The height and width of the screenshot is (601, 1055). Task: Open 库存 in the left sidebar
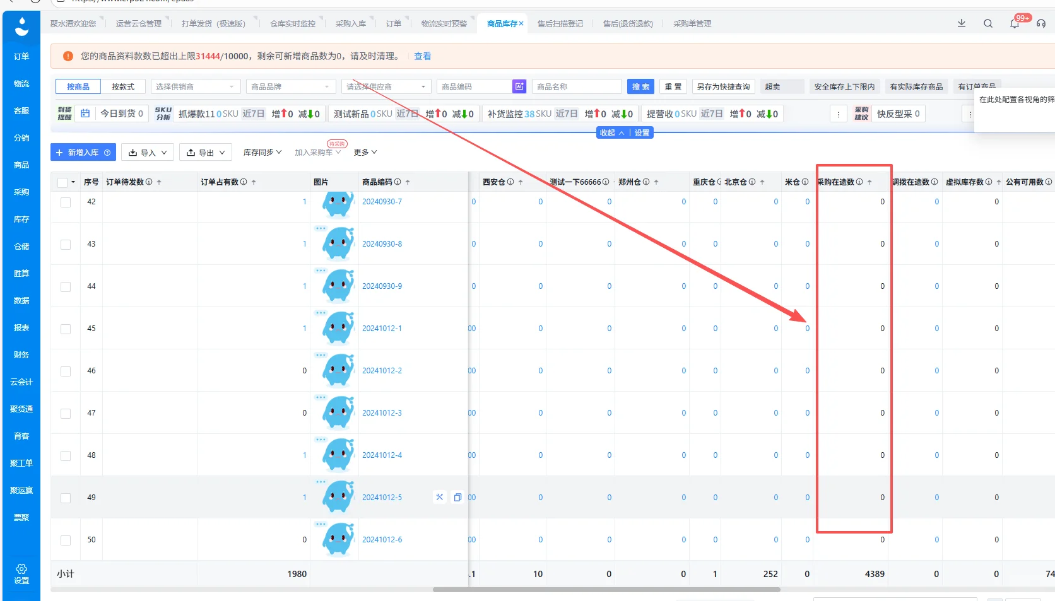click(x=21, y=219)
